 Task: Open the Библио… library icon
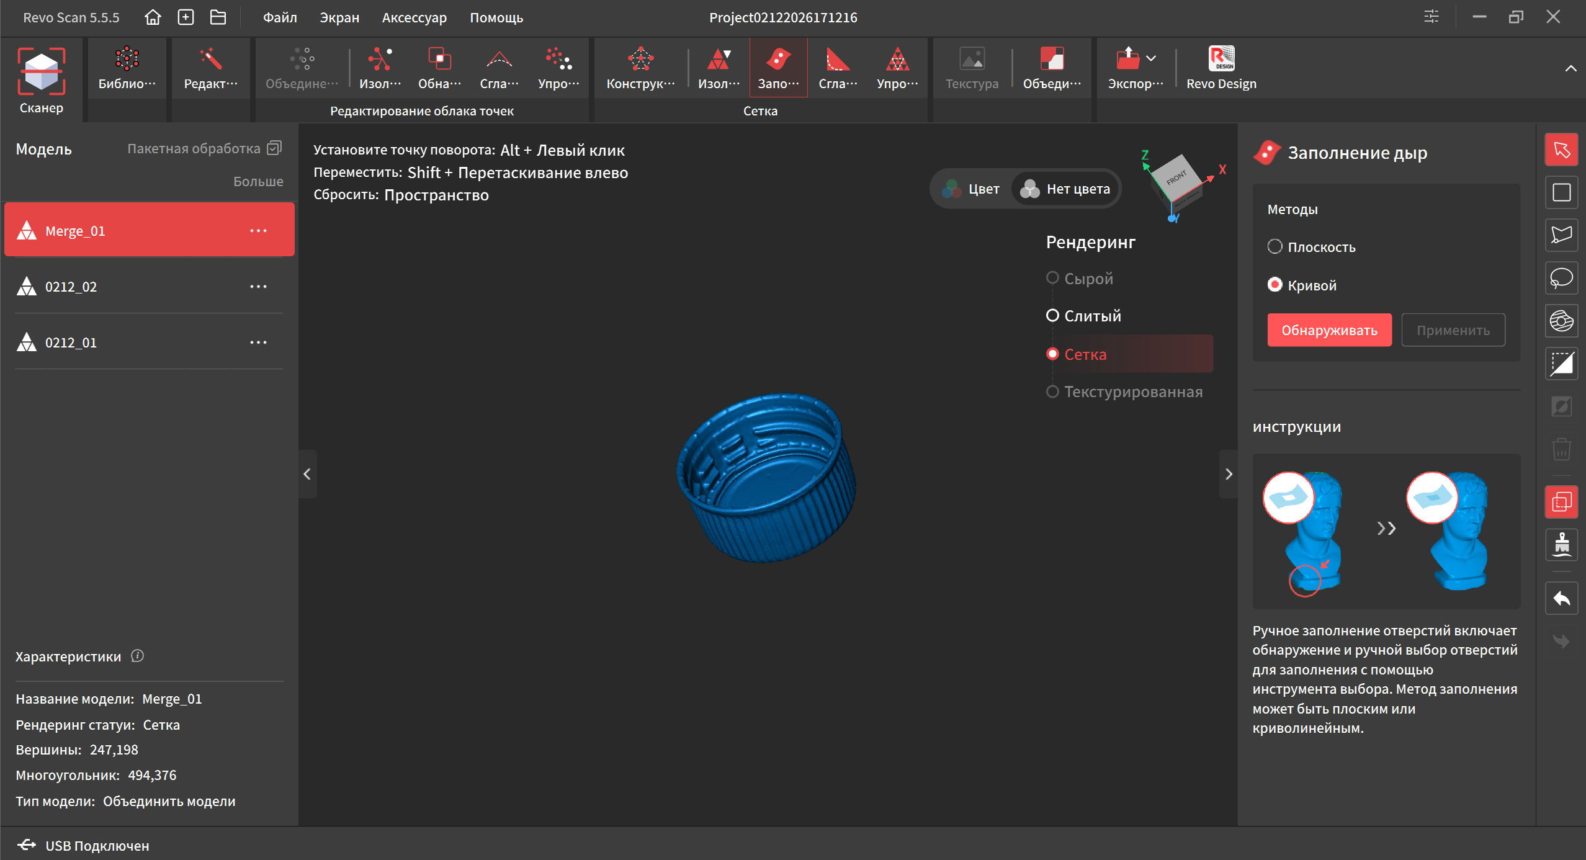point(127,68)
